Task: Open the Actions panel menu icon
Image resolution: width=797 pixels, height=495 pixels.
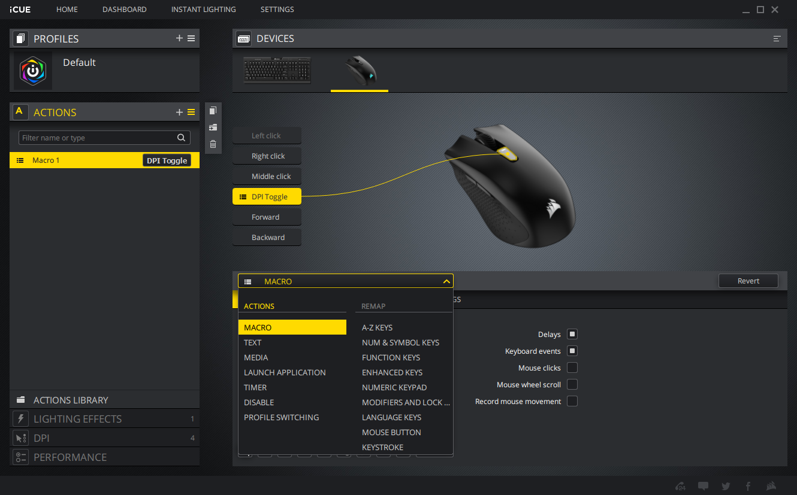Action: (191, 112)
